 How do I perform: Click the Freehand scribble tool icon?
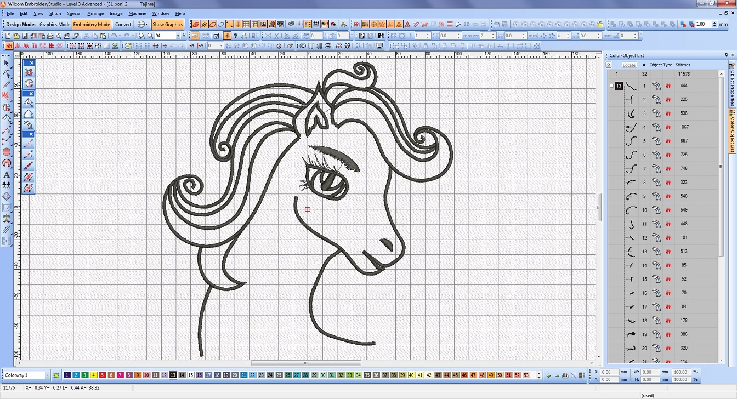7,96
